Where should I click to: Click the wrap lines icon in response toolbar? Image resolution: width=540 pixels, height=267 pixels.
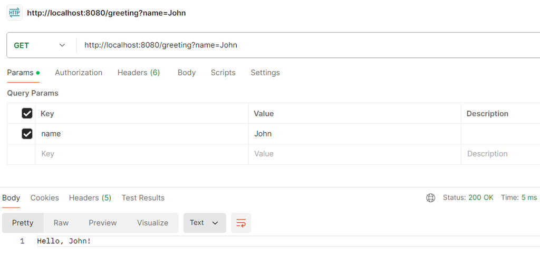[x=241, y=223]
